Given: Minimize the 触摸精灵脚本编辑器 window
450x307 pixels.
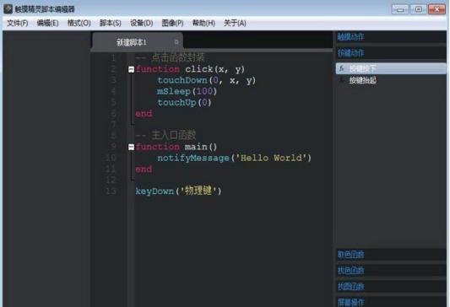Looking at the screenshot, I should click(400, 9).
